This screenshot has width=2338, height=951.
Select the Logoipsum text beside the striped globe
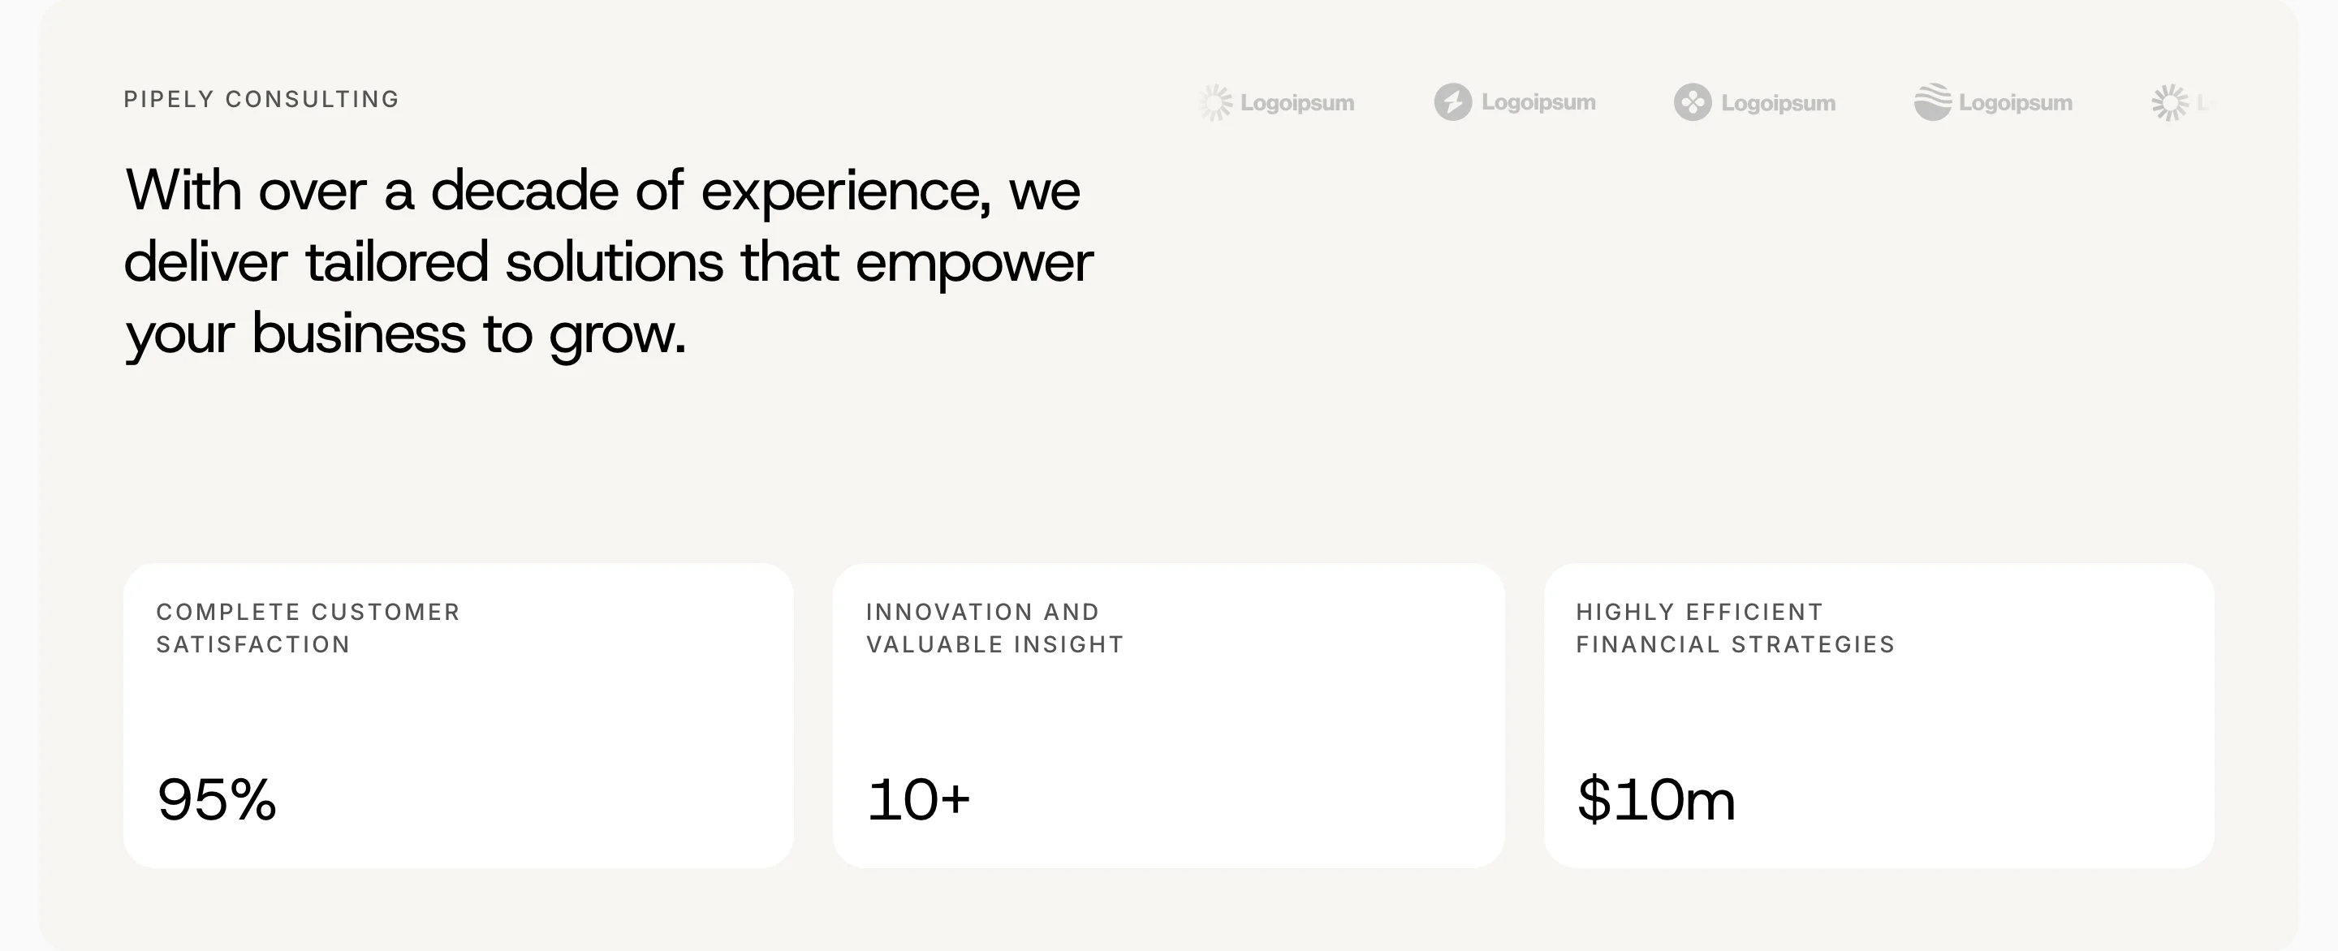(x=2015, y=103)
